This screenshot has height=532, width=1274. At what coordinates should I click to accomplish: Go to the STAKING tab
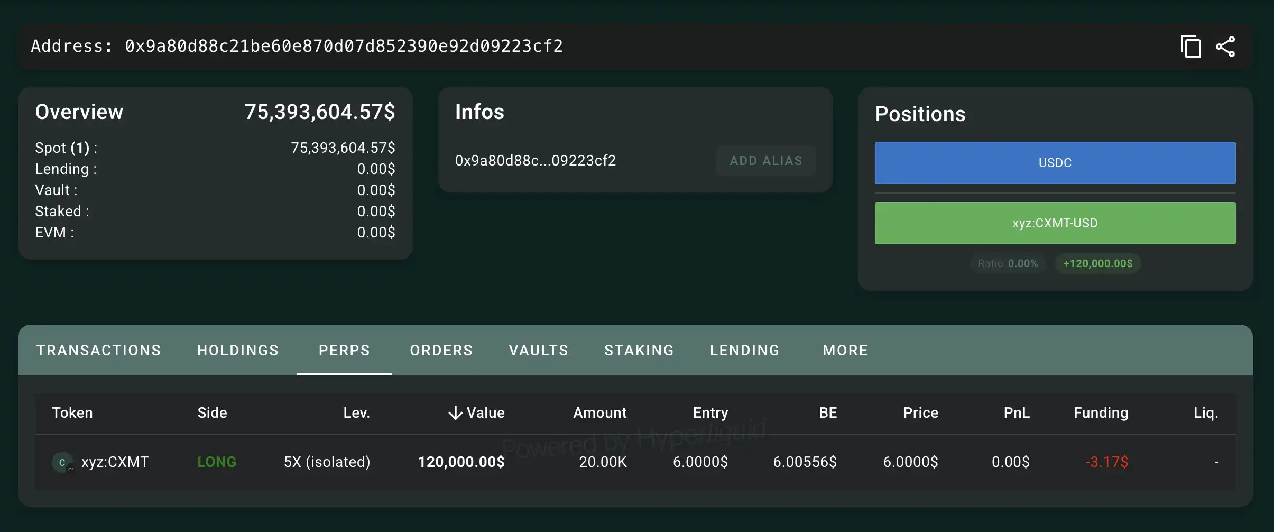point(639,350)
